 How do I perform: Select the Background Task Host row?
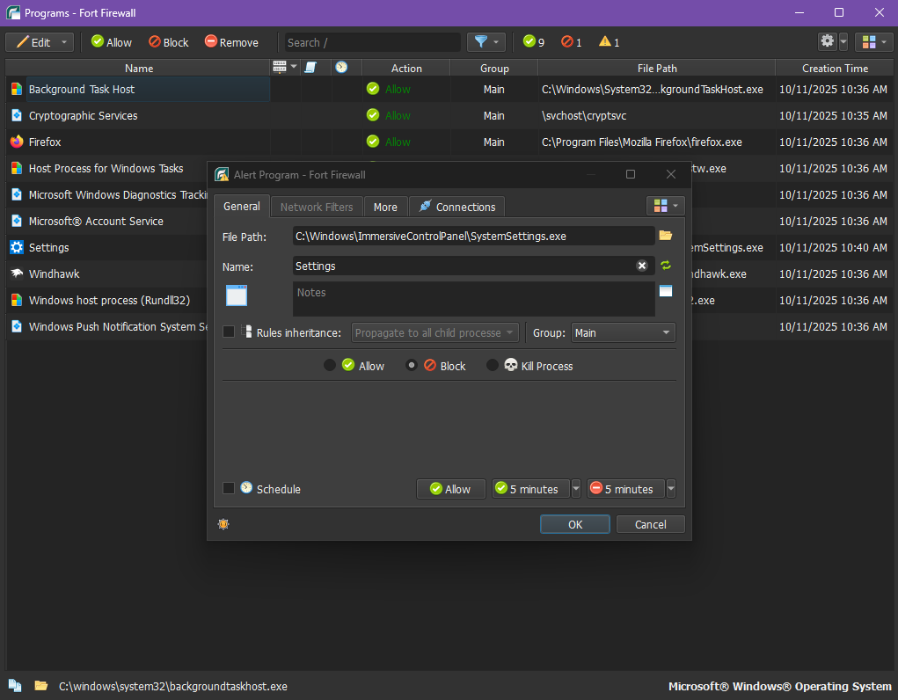[449, 90]
